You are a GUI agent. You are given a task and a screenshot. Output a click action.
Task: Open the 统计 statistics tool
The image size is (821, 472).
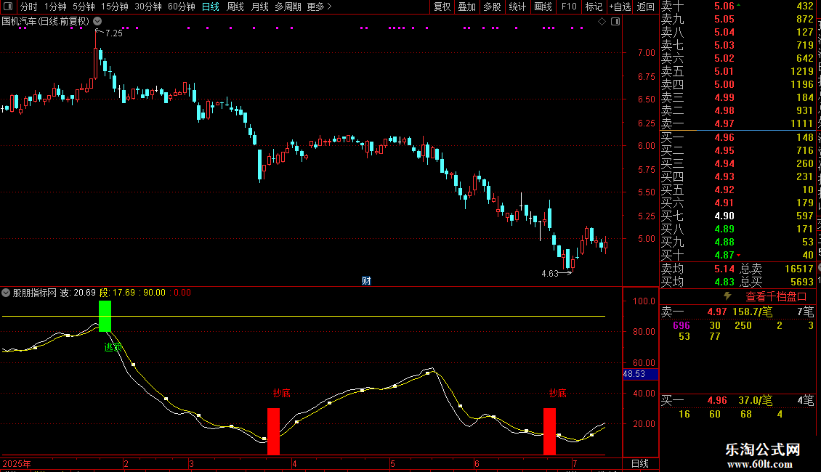pos(517,7)
